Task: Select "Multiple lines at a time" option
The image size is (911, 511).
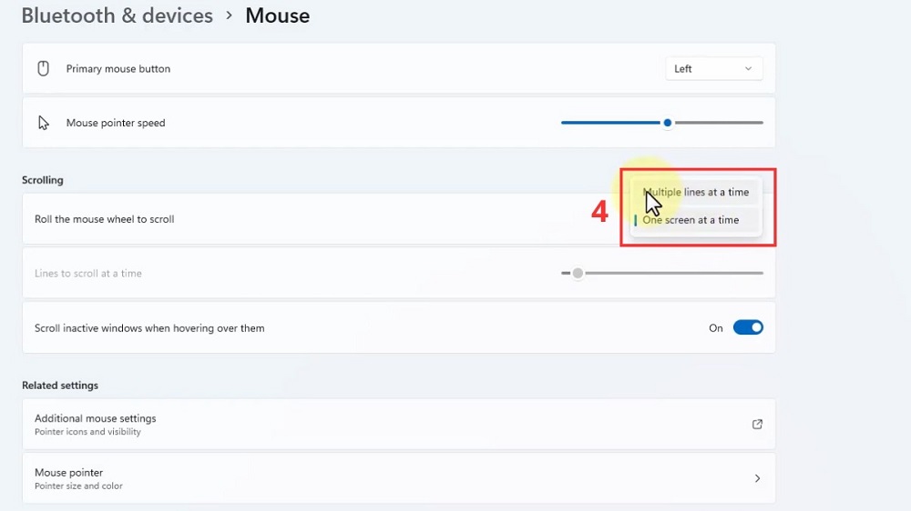Action: (697, 193)
